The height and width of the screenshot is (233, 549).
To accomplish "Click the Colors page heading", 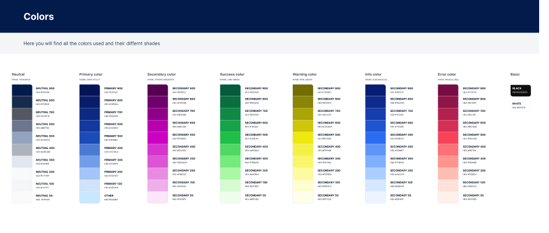I will click(x=39, y=17).
